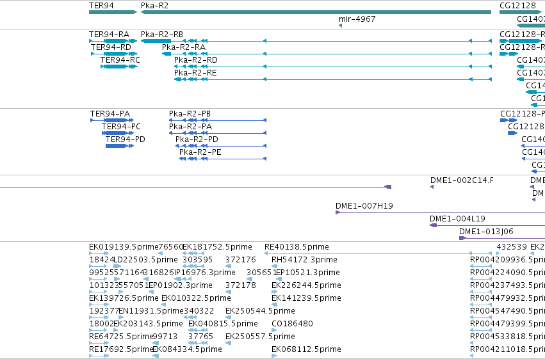Select the RH54172.3prime EST label
The width and height of the screenshot is (545, 359).
coord(304,260)
